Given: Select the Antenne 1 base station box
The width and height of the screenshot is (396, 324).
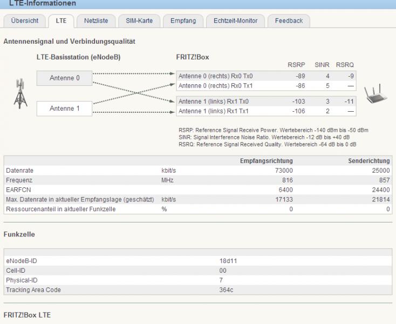Looking at the screenshot, I should [64, 109].
